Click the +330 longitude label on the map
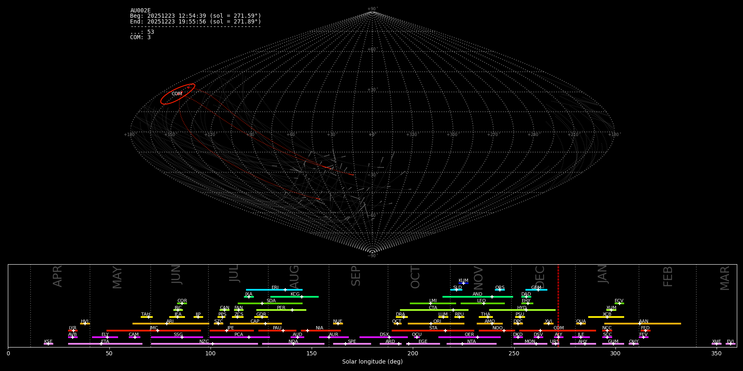 tap(412, 134)
